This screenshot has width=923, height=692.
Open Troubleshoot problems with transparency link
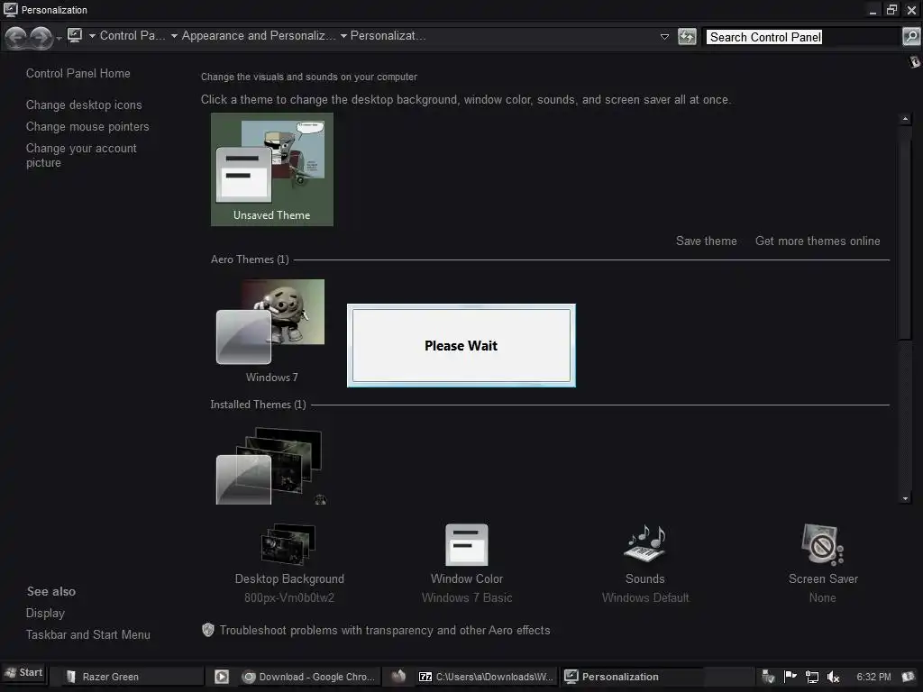coord(385,631)
